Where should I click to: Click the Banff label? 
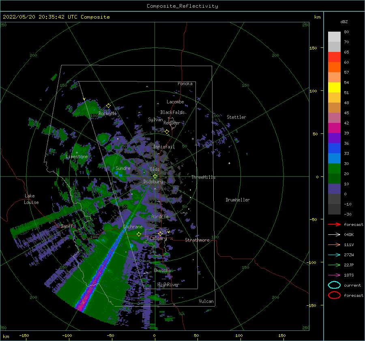coord(67,226)
